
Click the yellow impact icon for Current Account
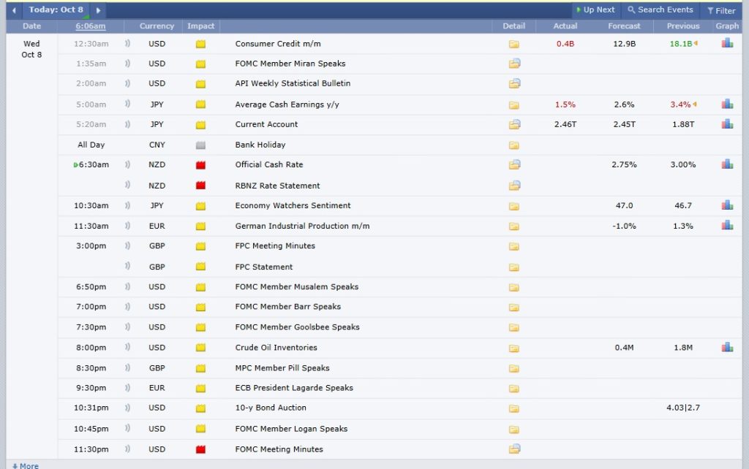click(x=200, y=124)
